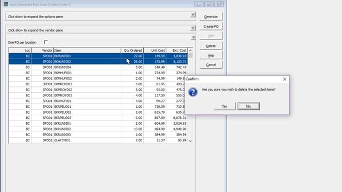Click the Vendor column header
The height and width of the screenshot is (192, 342).
pyautogui.click(x=42, y=50)
